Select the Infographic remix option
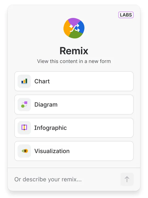 74,128
